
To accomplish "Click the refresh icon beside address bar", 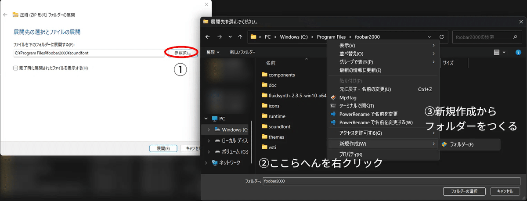I will coord(442,37).
